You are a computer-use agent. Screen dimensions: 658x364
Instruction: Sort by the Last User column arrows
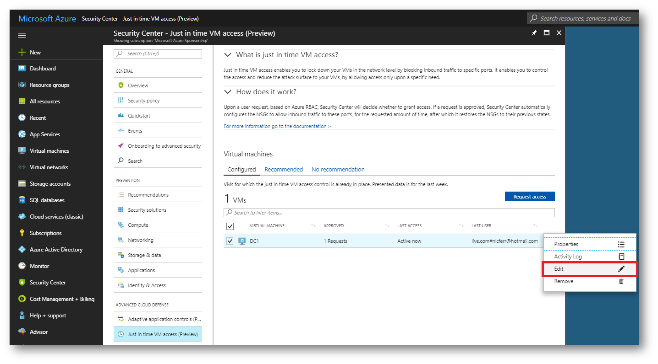(535, 225)
